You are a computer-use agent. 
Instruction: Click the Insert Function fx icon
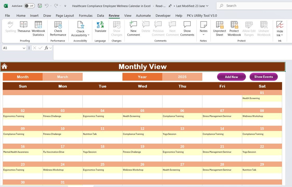coord(46,48)
